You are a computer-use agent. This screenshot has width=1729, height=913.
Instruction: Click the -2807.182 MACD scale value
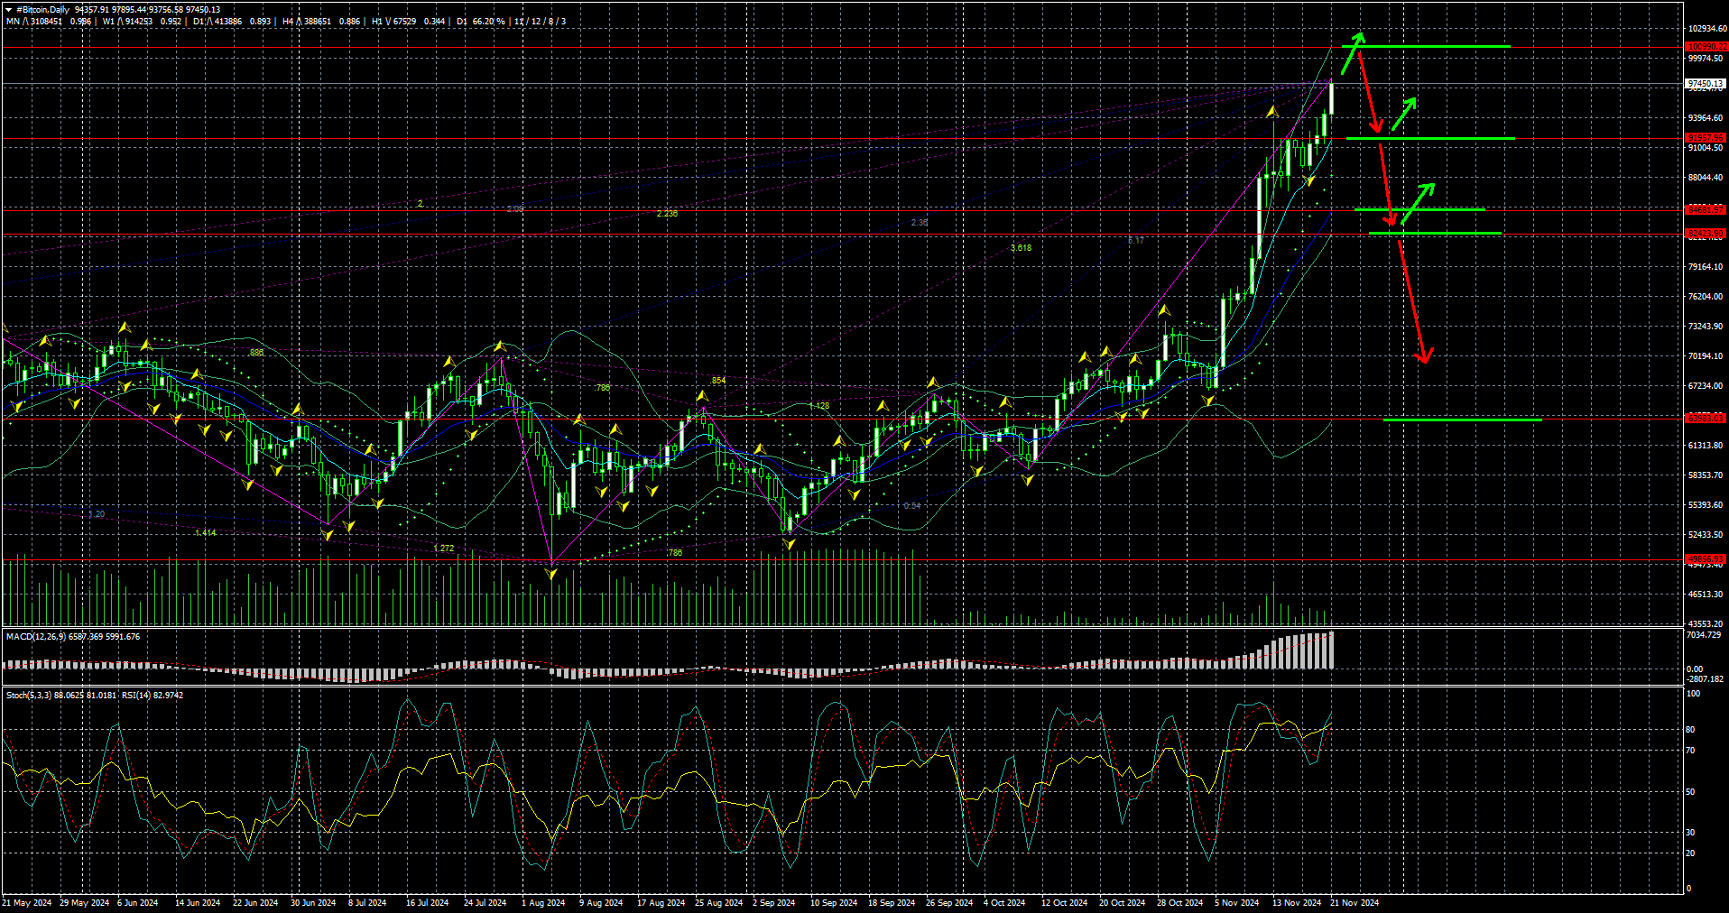click(x=1706, y=679)
